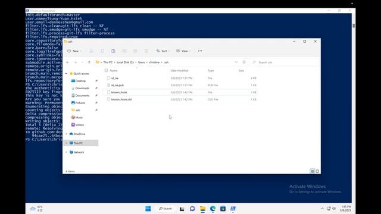Launch Microsoft Edge from the taskbar
This screenshot has width=381, height=214.
(213, 209)
